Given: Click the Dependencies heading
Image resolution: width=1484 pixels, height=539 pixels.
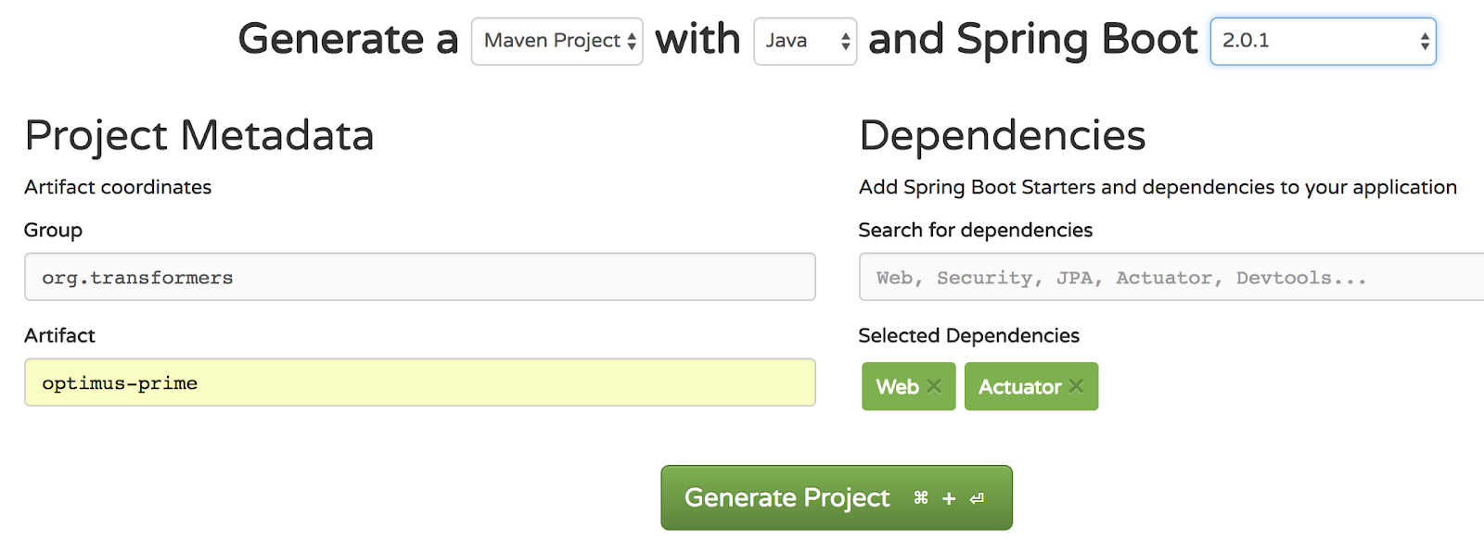Looking at the screenshot, I should tap(1002, 135).
